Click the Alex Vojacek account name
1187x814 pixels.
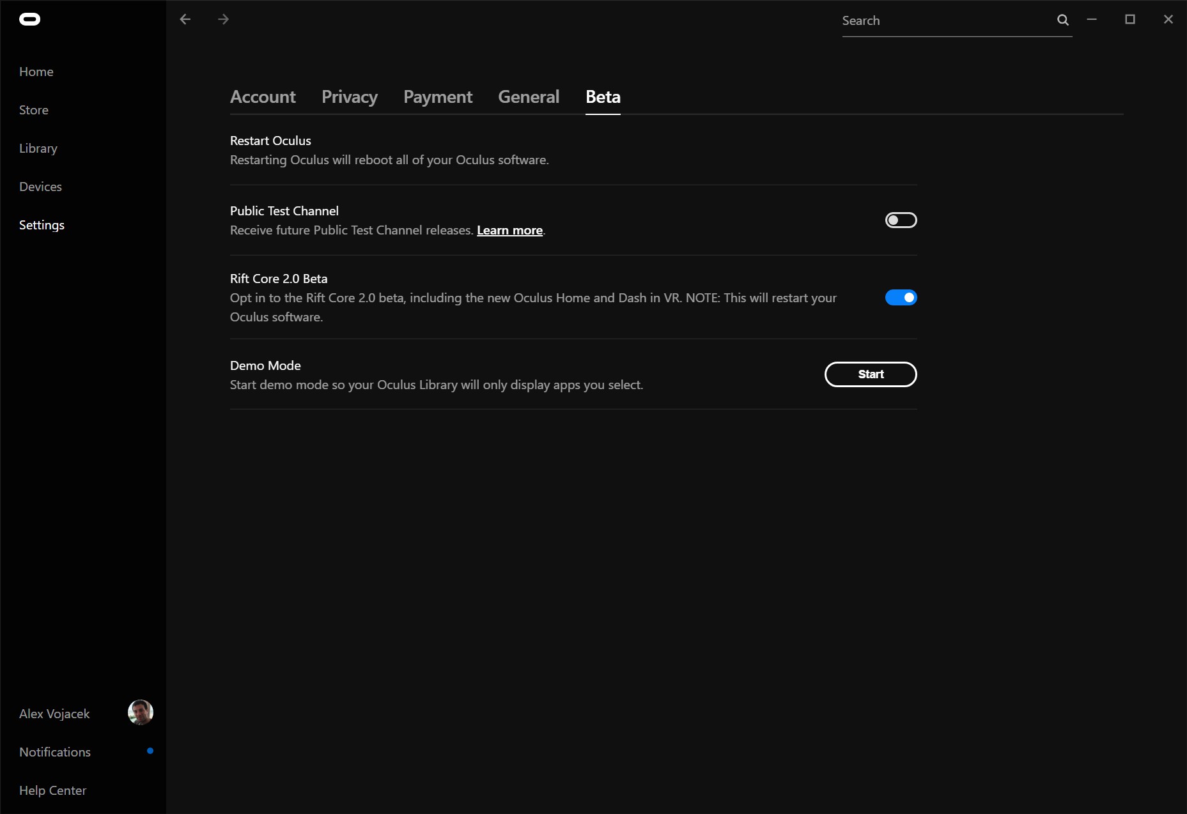coord(54,714)
